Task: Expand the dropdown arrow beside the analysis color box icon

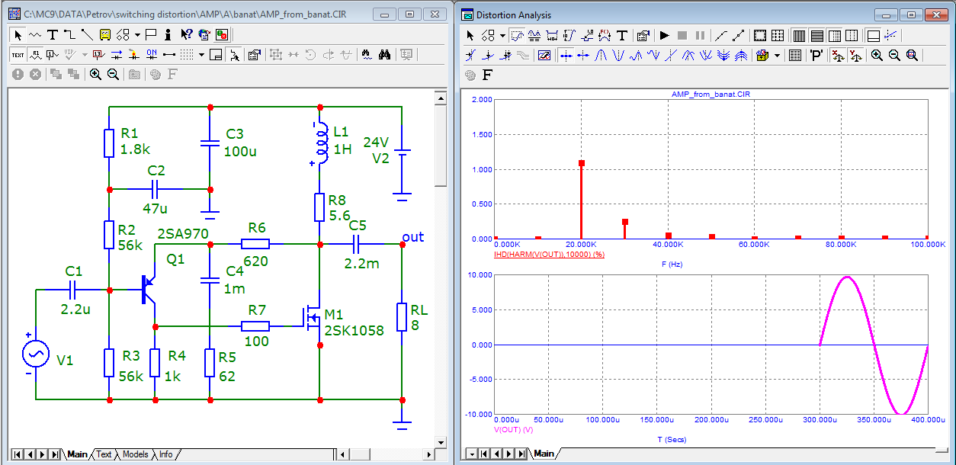Action: click(x=777, y=55)
